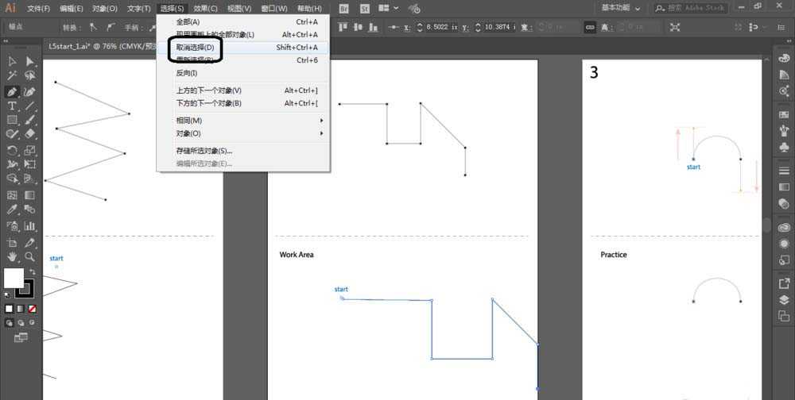The image size is (795, 400).
Task: Open the Adobe Stock (St) icon
Action: click(x=364, y=8)
